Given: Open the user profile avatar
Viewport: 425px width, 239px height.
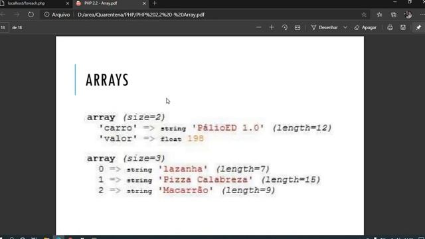Looking at the screenshot, I should point(408,15).
